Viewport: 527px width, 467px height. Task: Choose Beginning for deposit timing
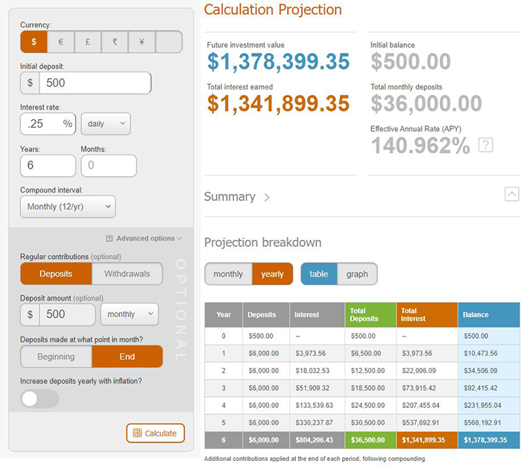point(56,357)
